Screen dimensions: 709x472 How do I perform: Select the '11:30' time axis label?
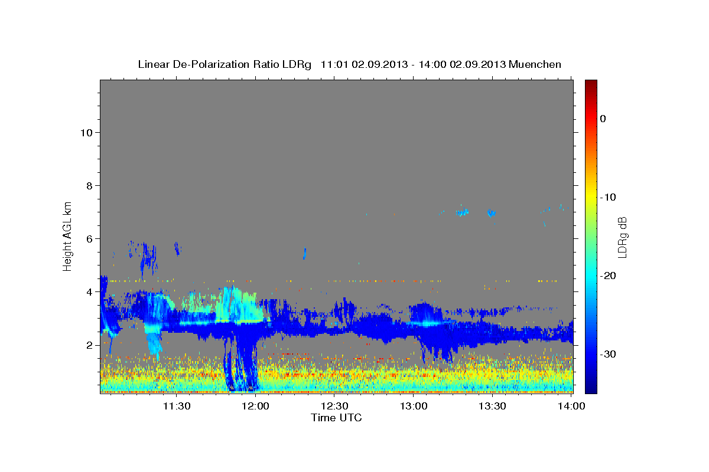[177, 406]
